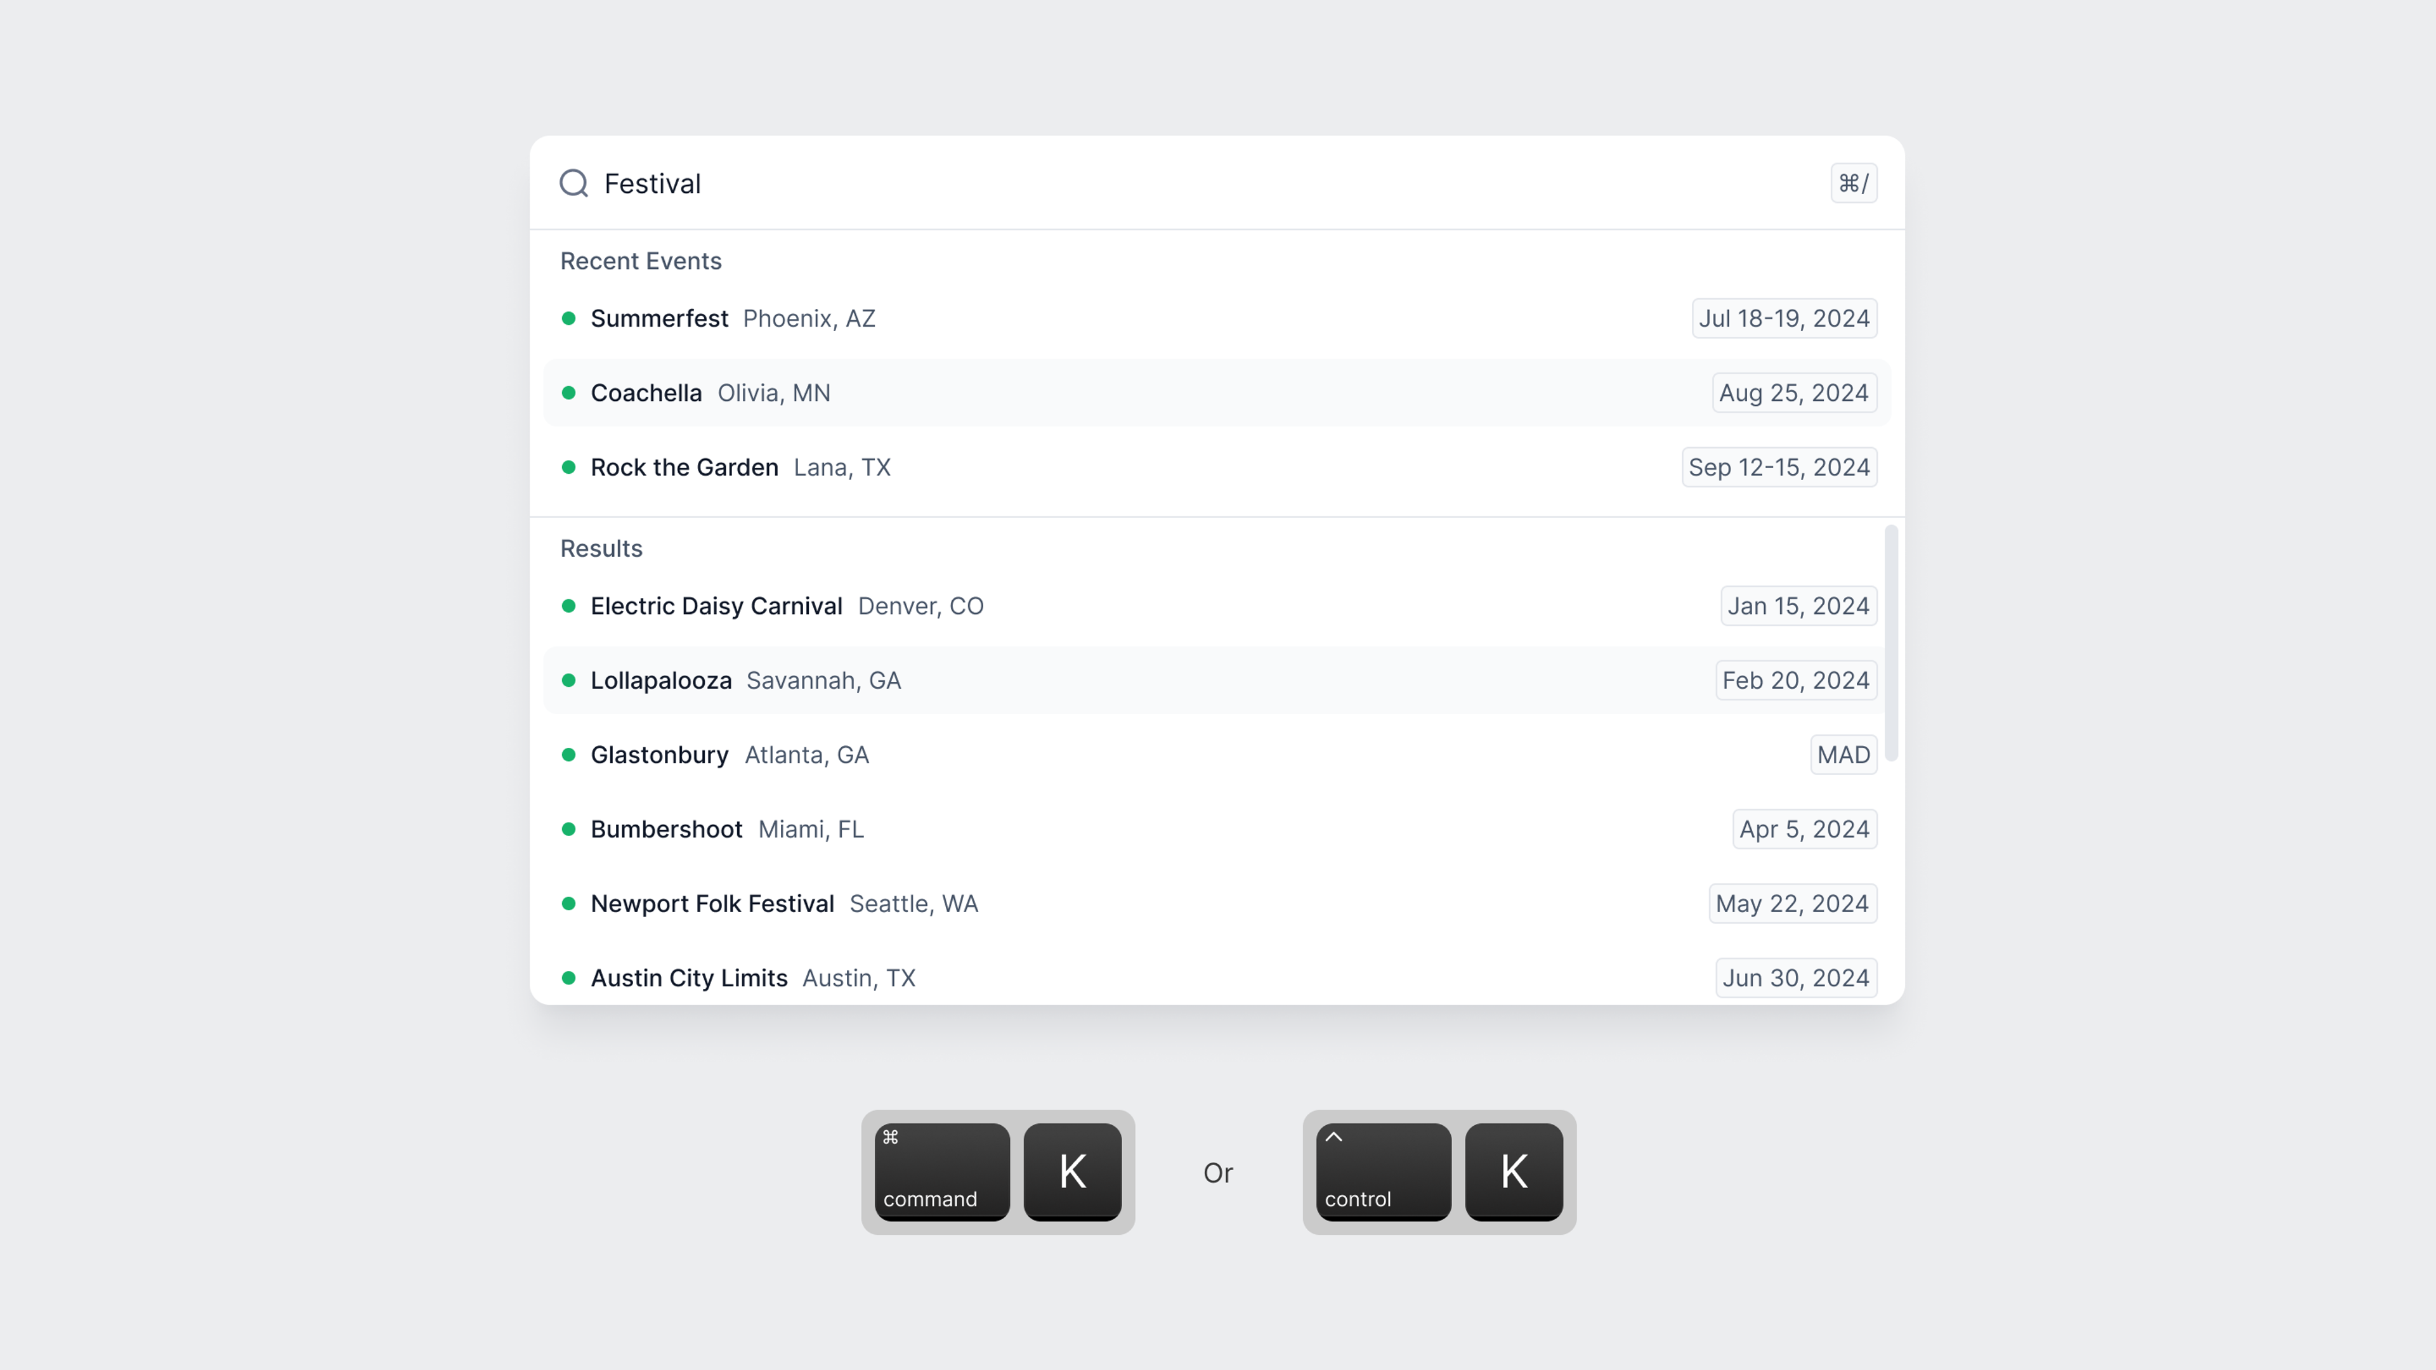This screenshot has width=2436, height=1370.
Task: Click the Jul 18-19, 2024 date badge
Action: [x=1783, y=318]
